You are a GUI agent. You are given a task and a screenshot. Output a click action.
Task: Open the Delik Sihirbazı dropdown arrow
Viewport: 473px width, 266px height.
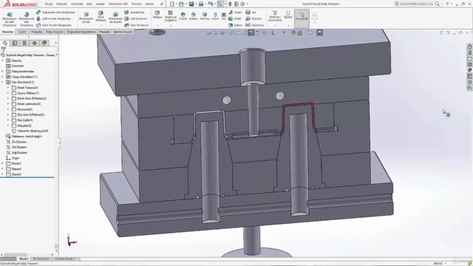[x=101, y=26]
